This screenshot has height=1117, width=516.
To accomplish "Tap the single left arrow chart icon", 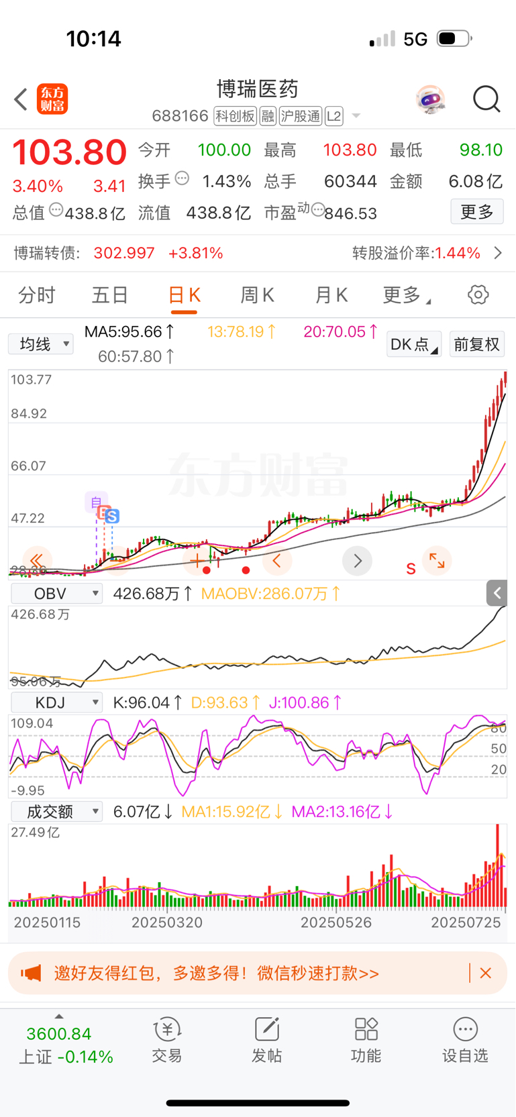I will point(277,560).
